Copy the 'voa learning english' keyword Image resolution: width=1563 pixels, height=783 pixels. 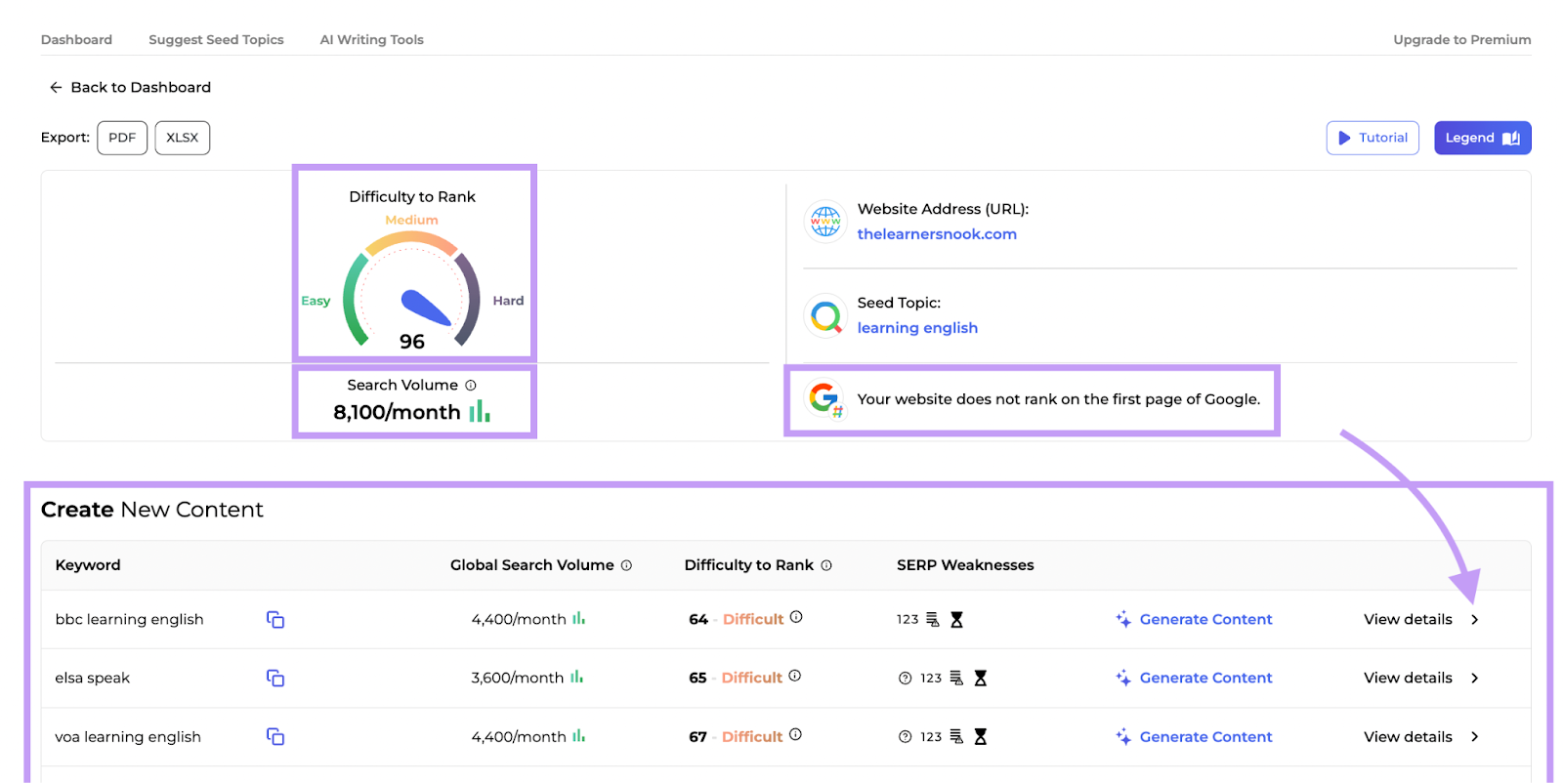pos(275,737)
